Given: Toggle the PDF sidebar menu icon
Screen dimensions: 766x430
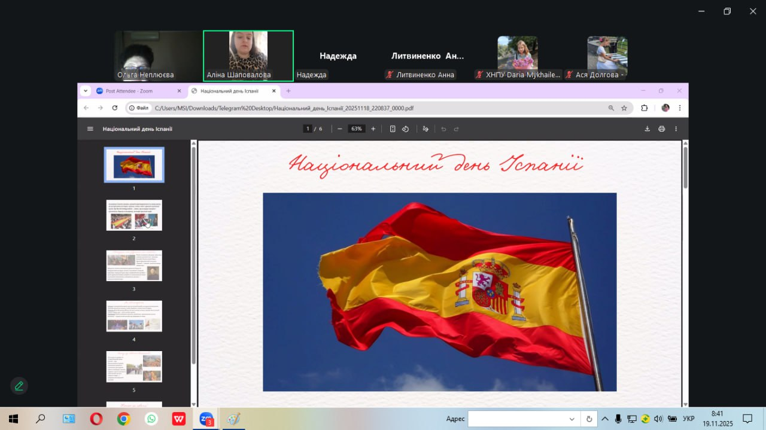Looking at the screenshot, I should pyautogui.click(x=90, y=129).
